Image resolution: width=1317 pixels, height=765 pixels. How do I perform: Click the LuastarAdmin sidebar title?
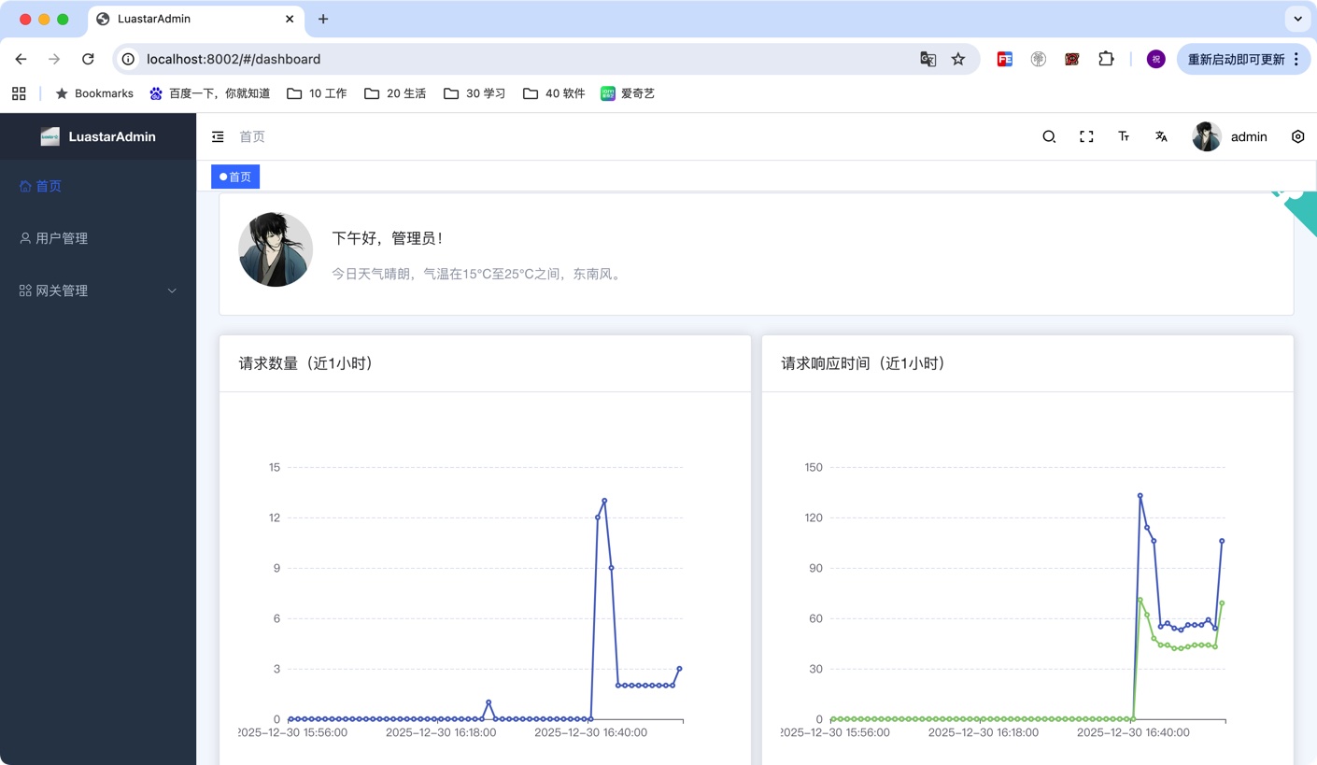(x=112, y=136)
